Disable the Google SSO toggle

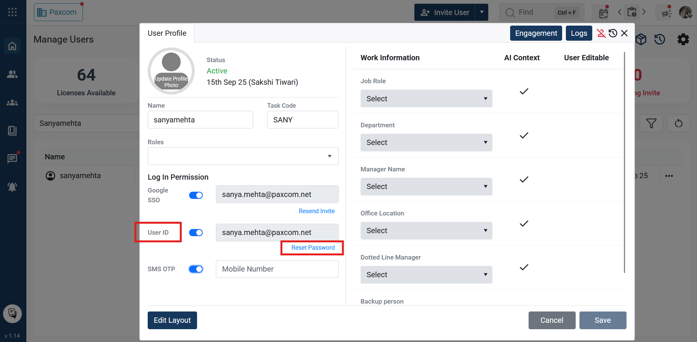coord(196,195)
